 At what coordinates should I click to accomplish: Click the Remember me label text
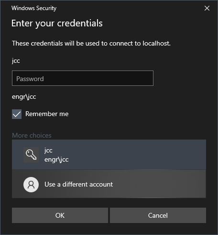point(47,114)
